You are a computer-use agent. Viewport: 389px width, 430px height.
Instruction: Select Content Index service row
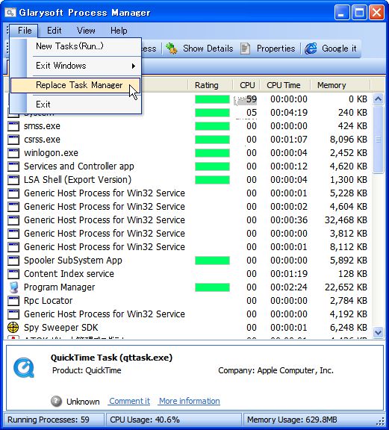[188, 274]
